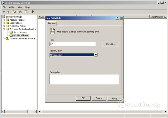
Task: Click the Cancel button
Action: pyautogui.click(x=99, y=98)
